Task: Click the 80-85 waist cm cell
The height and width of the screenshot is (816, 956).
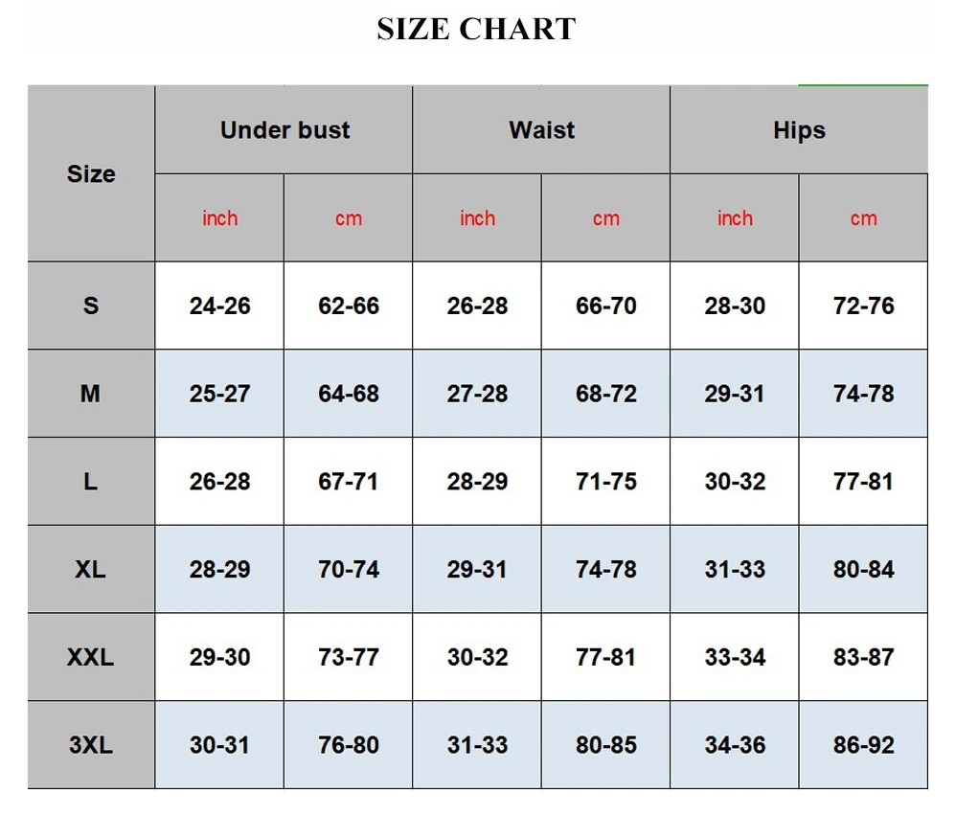Action: (x=605, y=745)
